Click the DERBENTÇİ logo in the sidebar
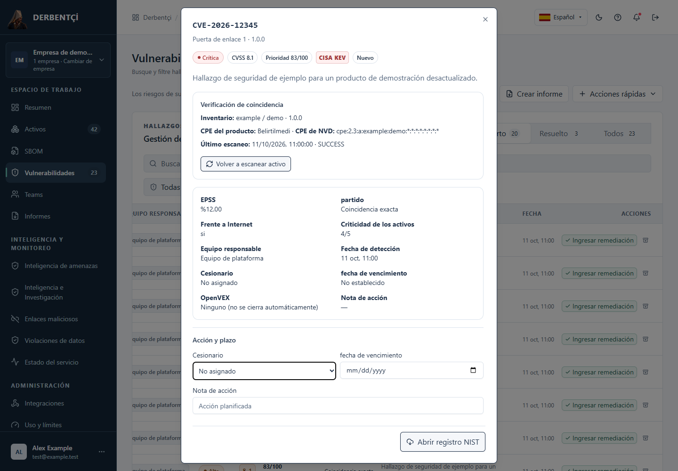 pyautogui.click(x=43, y=18)
